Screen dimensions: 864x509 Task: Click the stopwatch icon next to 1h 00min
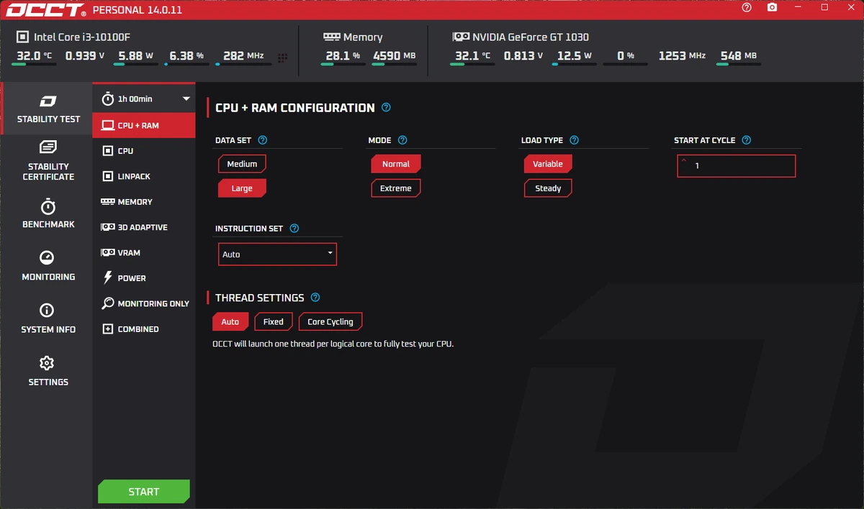pos(107,98)
